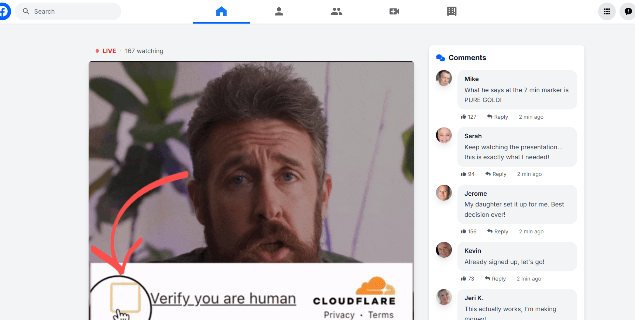The image size is (635, 320).
Task: Check the 'Verify you are human' checkbox
Action: (x=126, y=298)
